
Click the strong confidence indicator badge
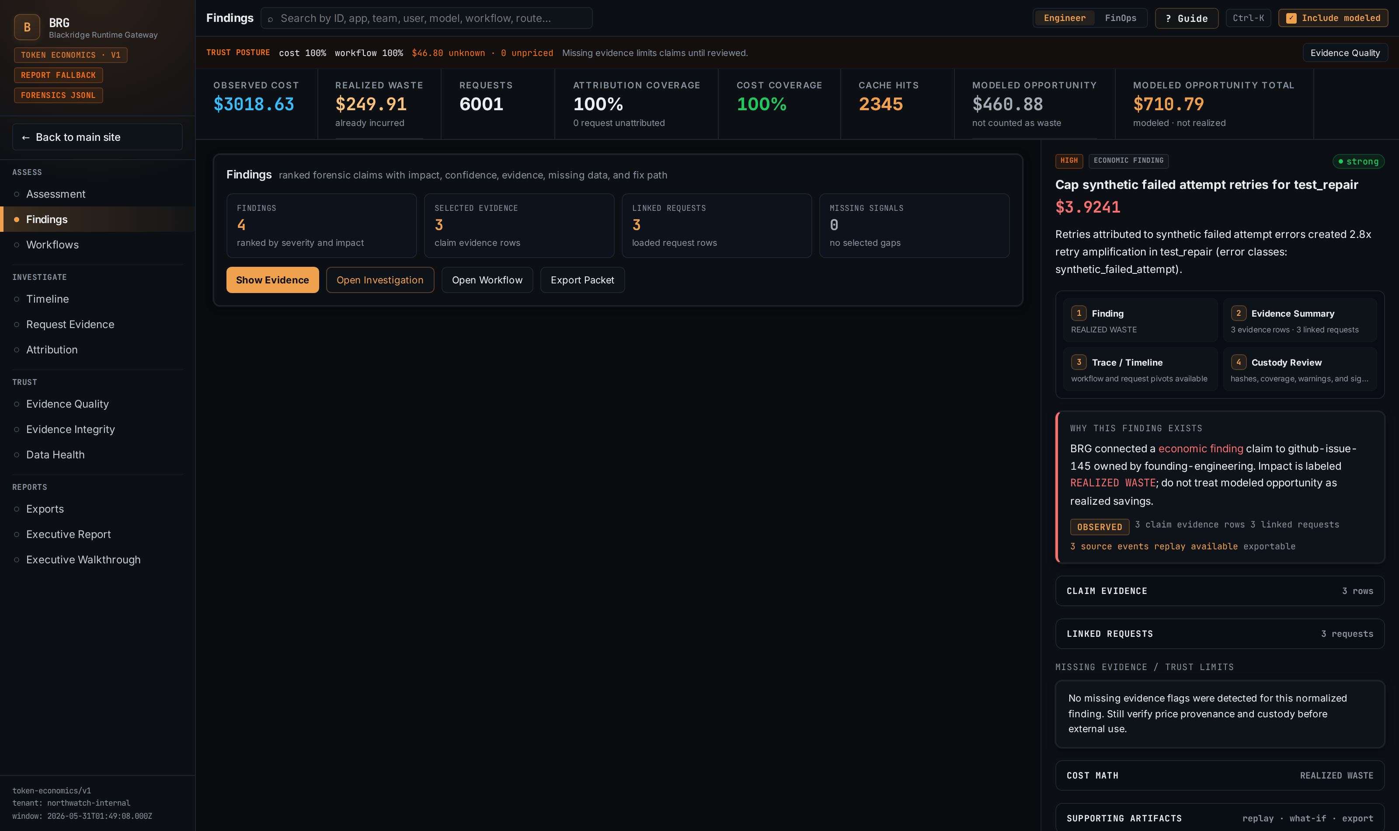point(1358,161)
